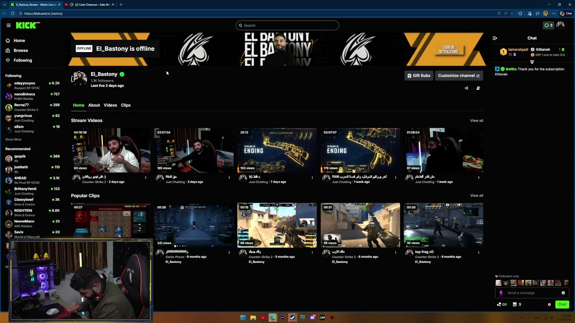This screenshot has width=575, height=323.
Task: Go to Home in the sidebar
Action: point(15,40)
